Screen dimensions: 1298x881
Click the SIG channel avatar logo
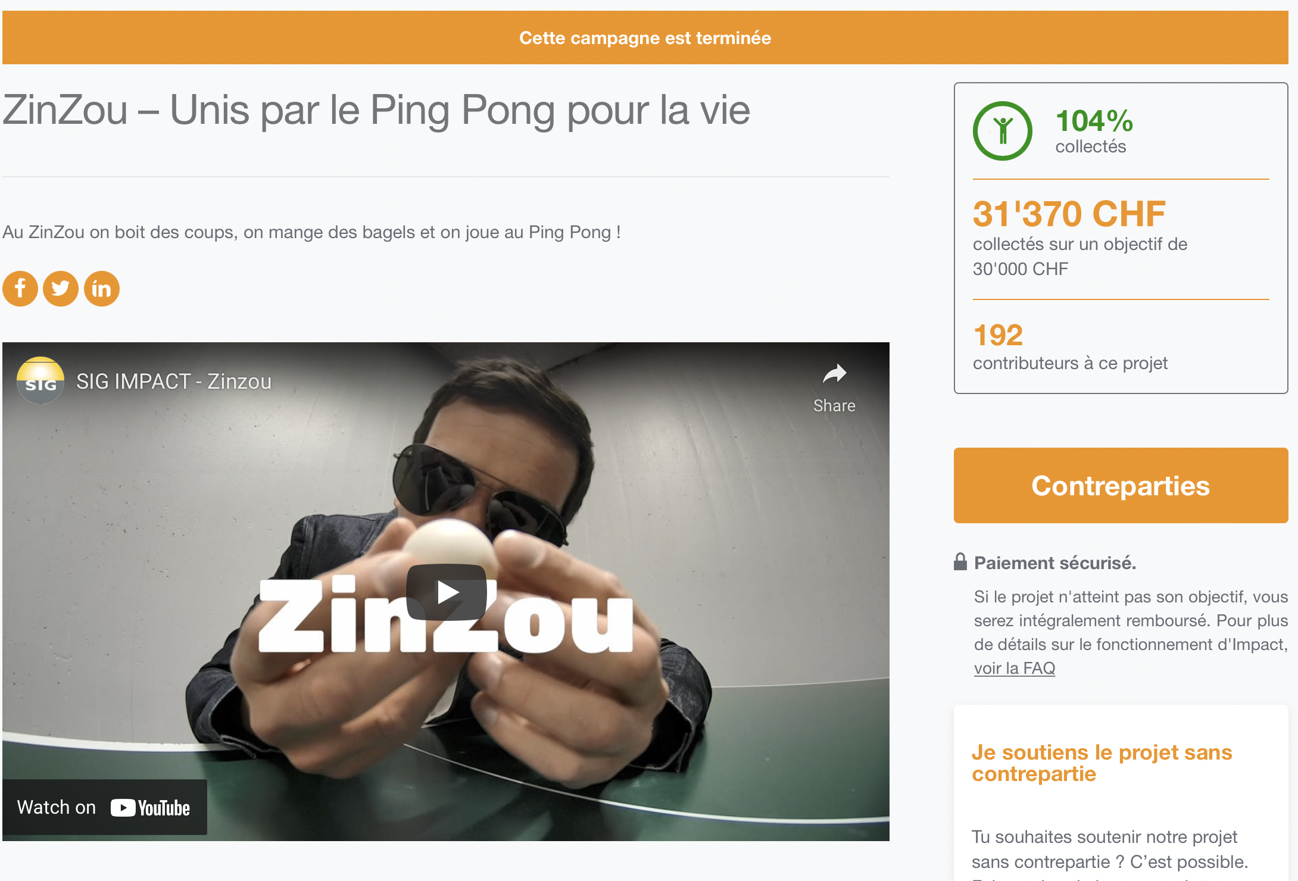(x=40, y=381)
